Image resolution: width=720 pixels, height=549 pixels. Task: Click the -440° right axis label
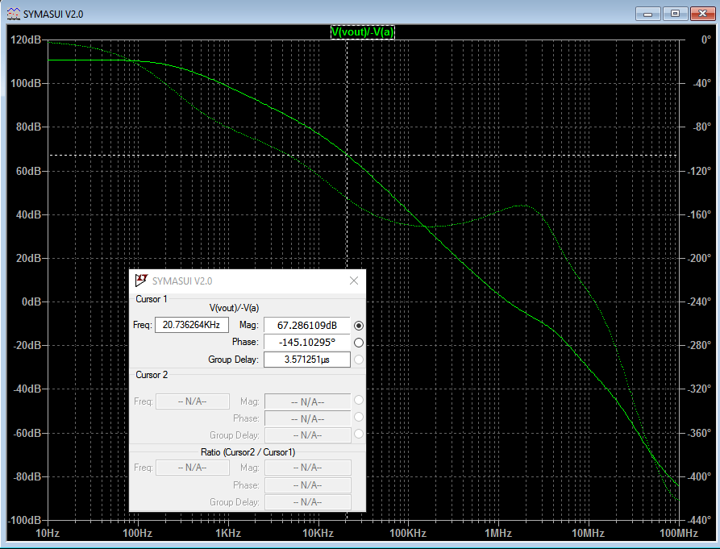701,521
